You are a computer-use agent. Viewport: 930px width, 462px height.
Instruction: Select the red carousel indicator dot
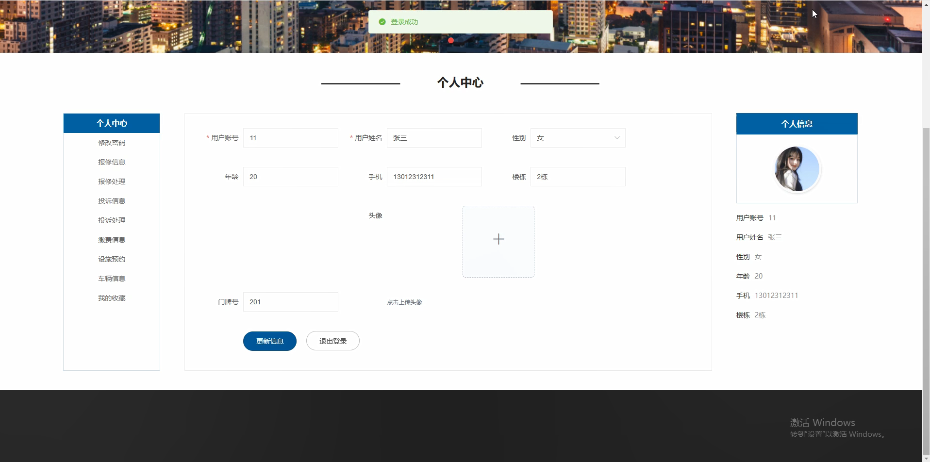451,41
